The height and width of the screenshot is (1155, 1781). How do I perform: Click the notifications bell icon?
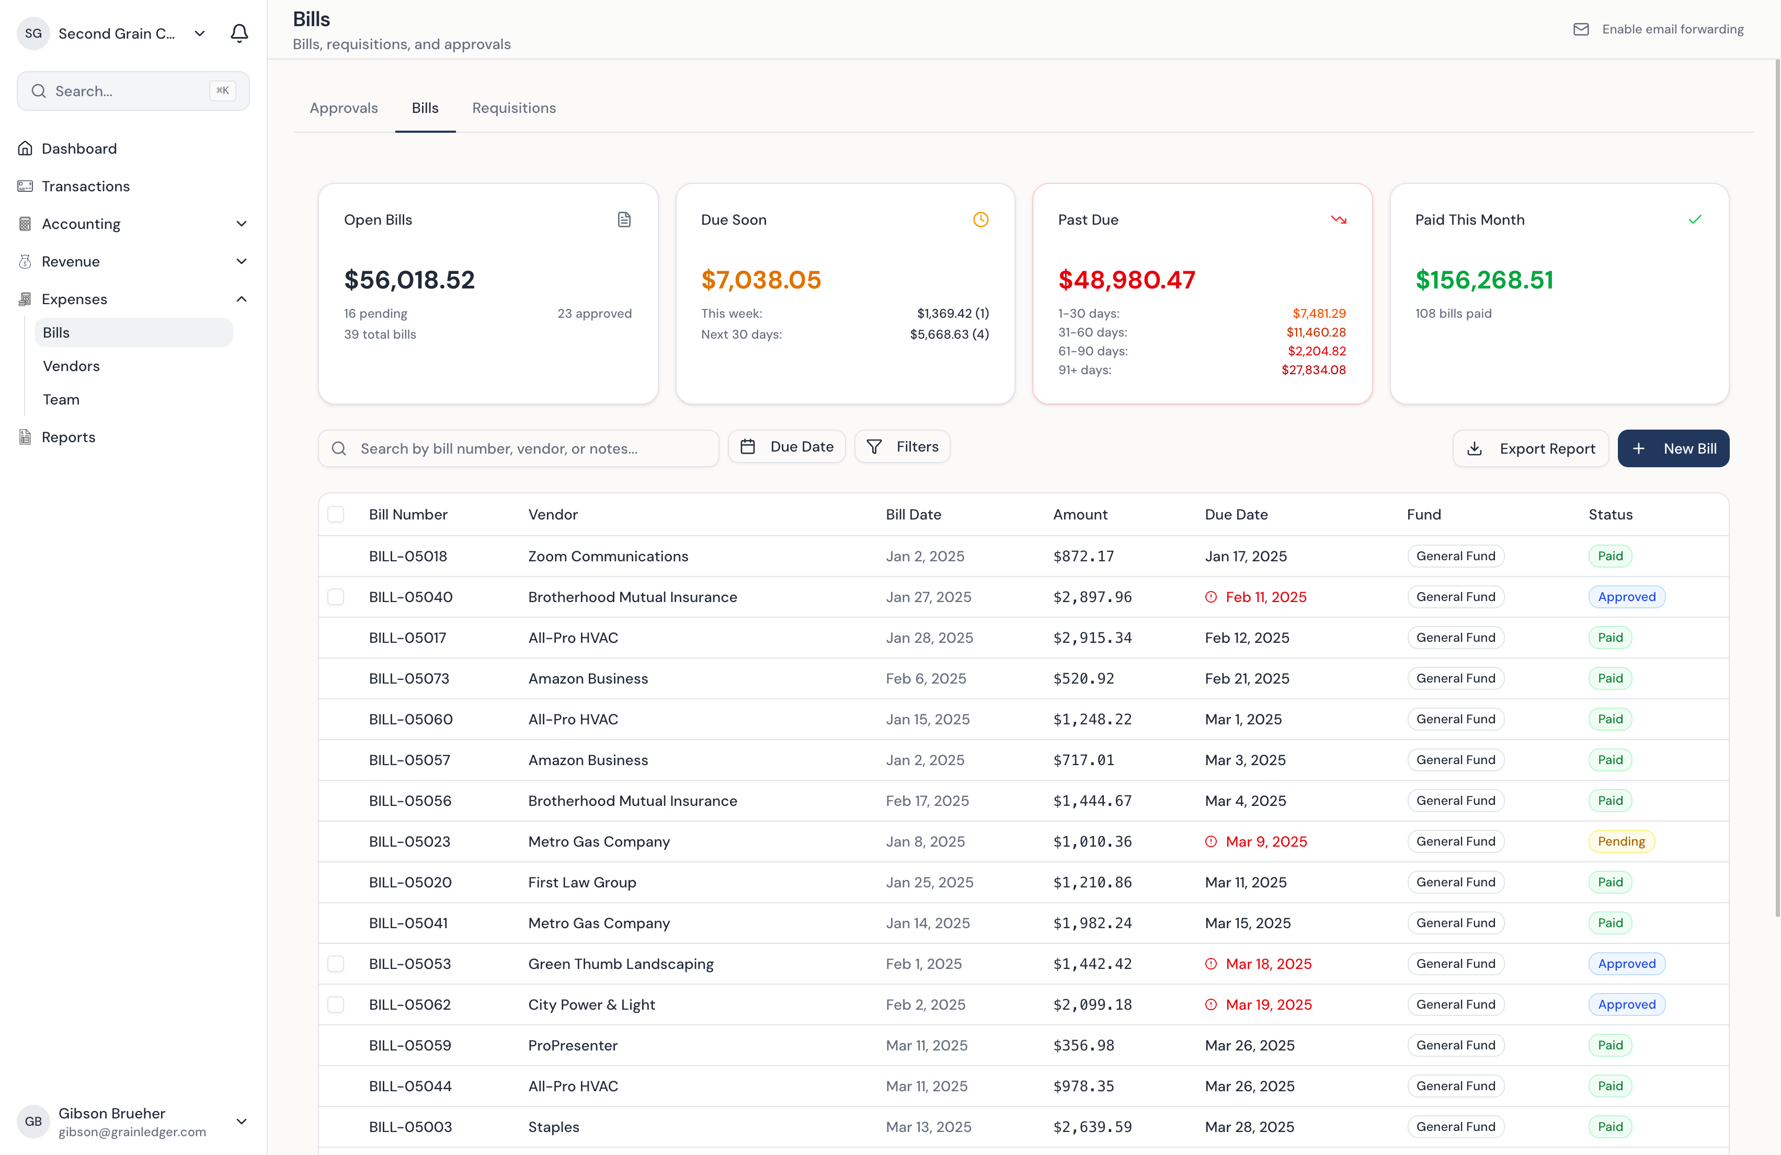239,33
